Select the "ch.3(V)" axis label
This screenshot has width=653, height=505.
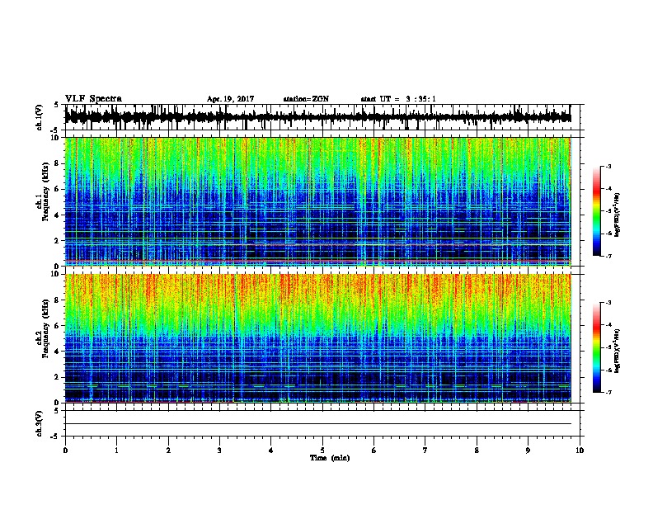click(39, 423)
